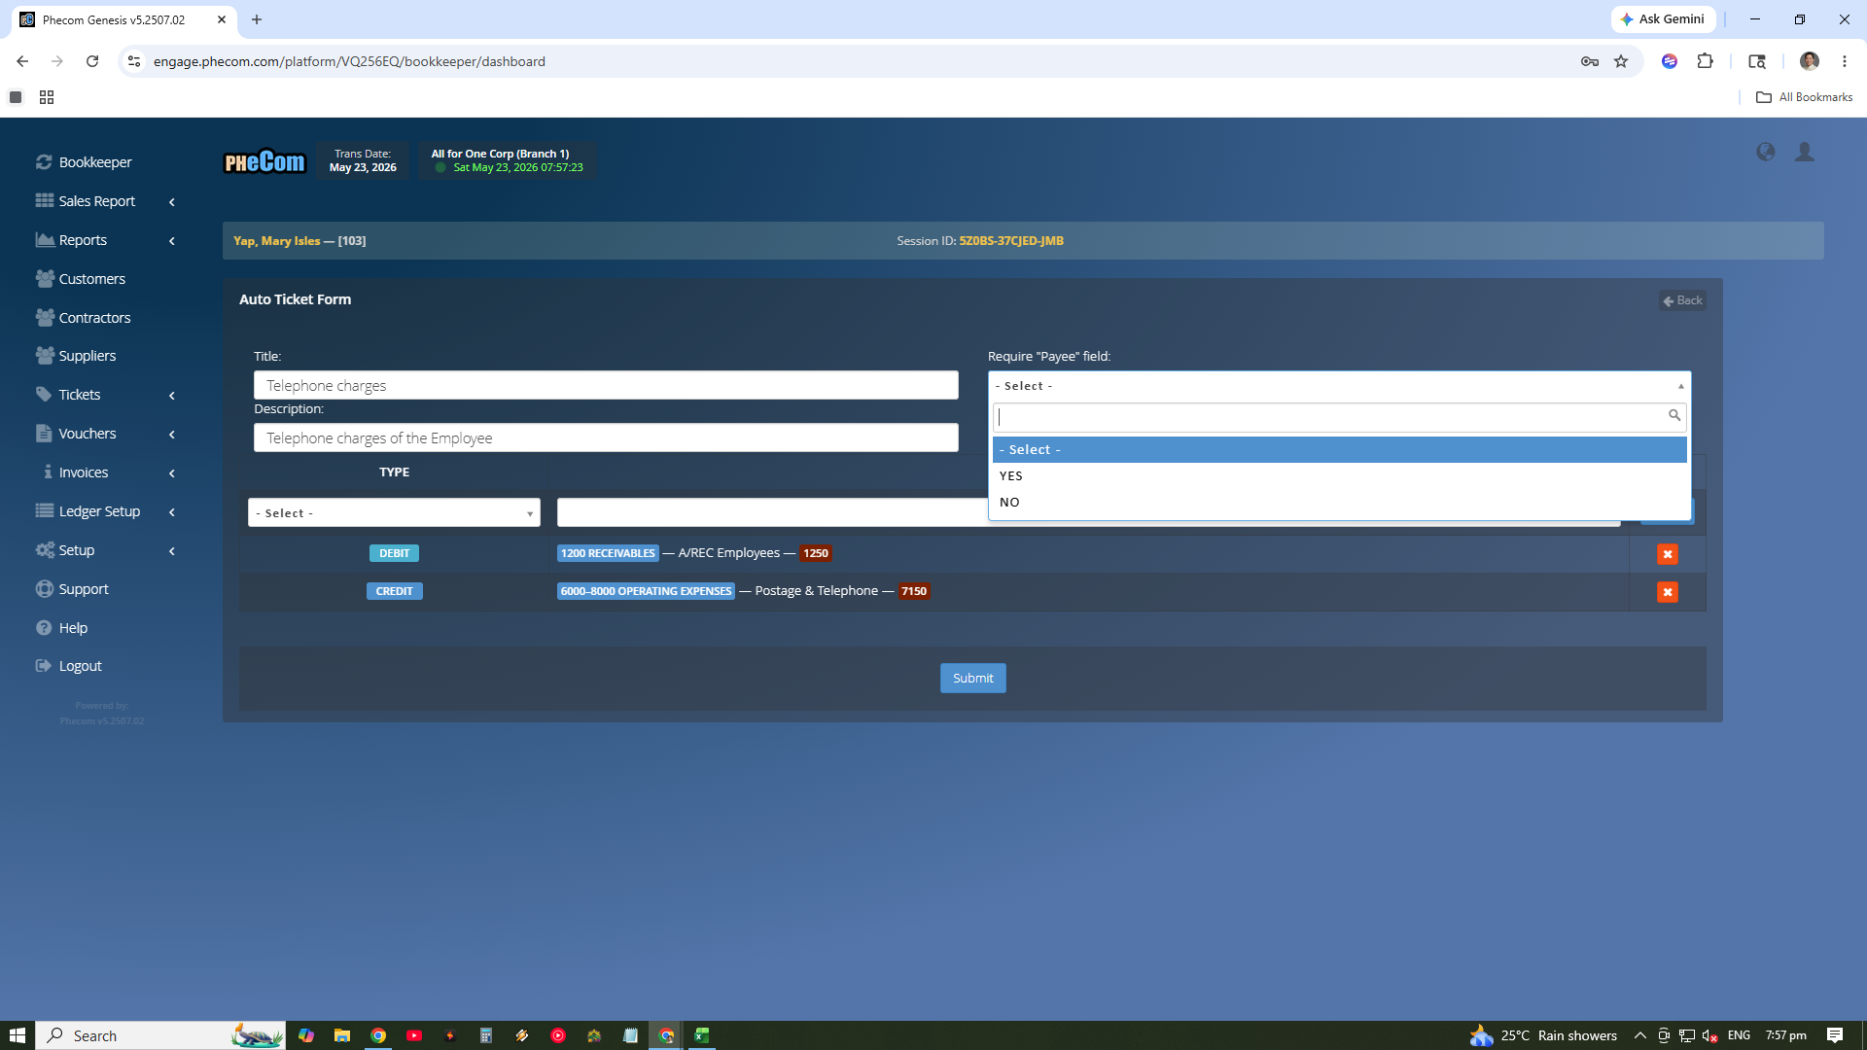Open the Customers page
The height and width of the screenshot is (1050, 1867).
coord(91,279)
